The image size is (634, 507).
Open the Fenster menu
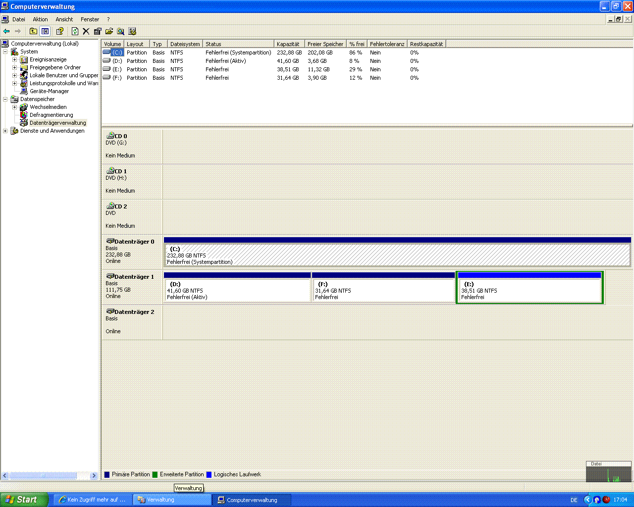pyautogui.click(x=90, y=19)
